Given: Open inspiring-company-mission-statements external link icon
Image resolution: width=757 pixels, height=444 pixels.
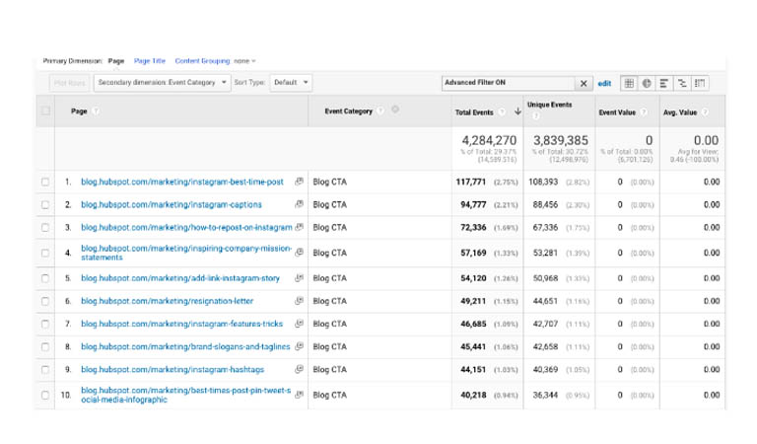Looking at the screenshot, I should [300, 252].
